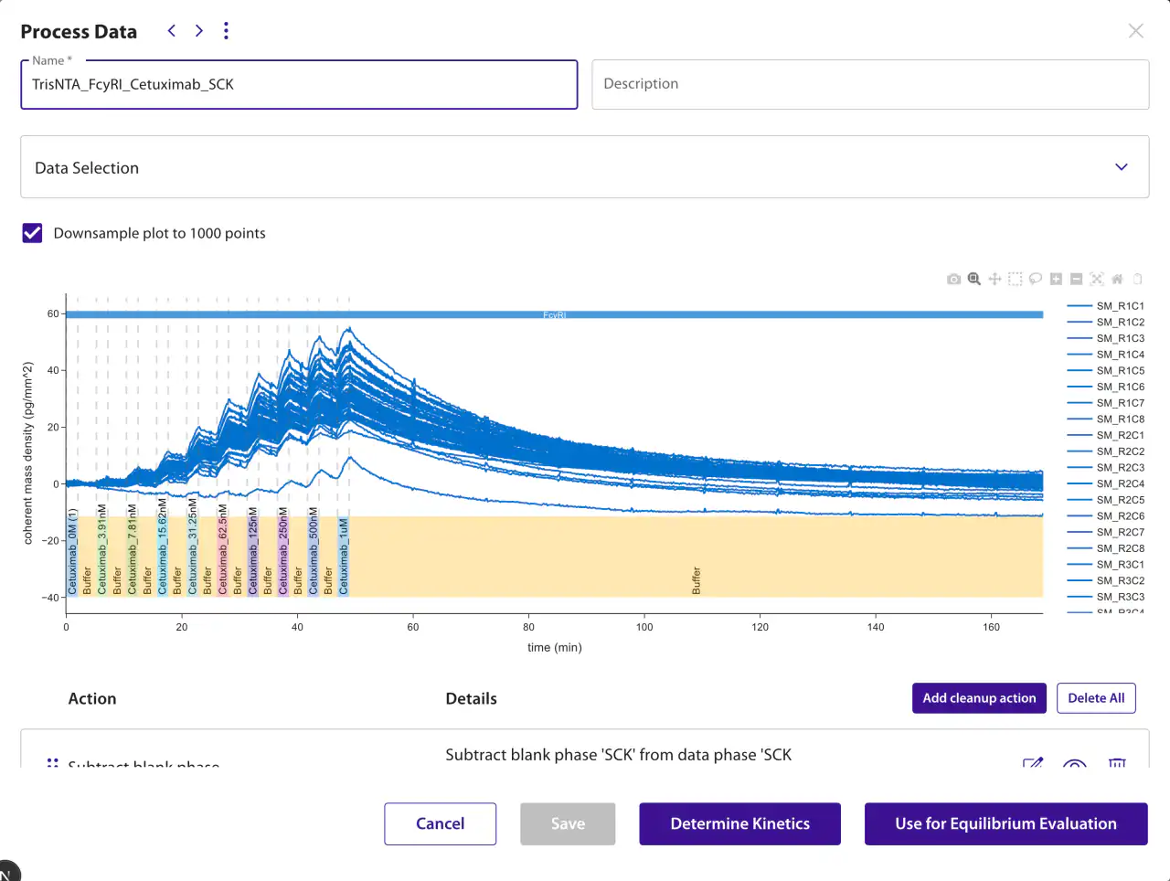Reset plot axes with home icon

(1117, 279)
